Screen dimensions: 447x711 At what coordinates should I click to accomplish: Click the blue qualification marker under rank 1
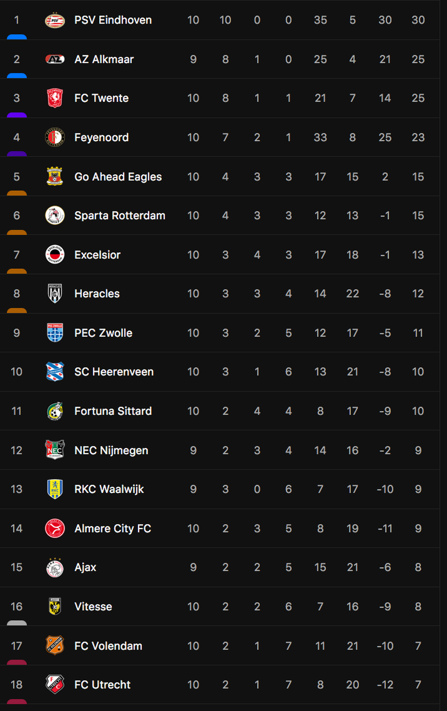click(x=17, y=37)
